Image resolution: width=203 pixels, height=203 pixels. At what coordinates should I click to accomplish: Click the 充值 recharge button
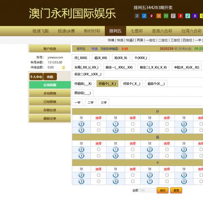click(x=50, y=77)
